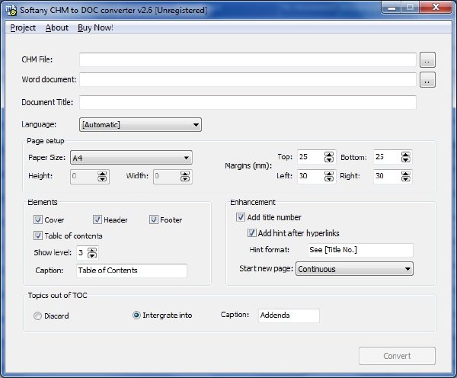Uncheck the Cover checkbox
Screen dimensions: 457x378
click(38, 219)
